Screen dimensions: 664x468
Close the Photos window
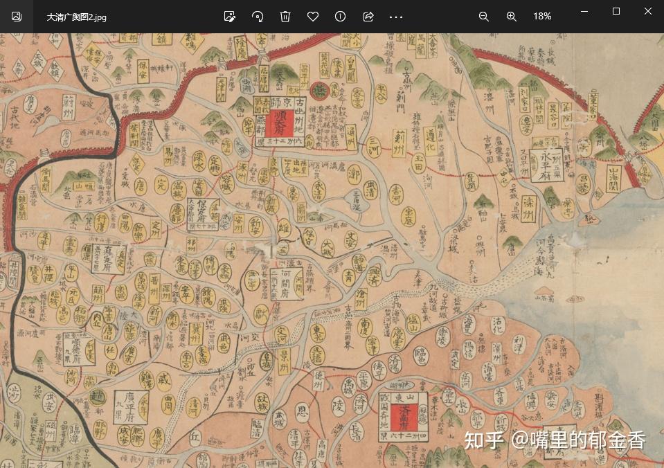[648, 12]
